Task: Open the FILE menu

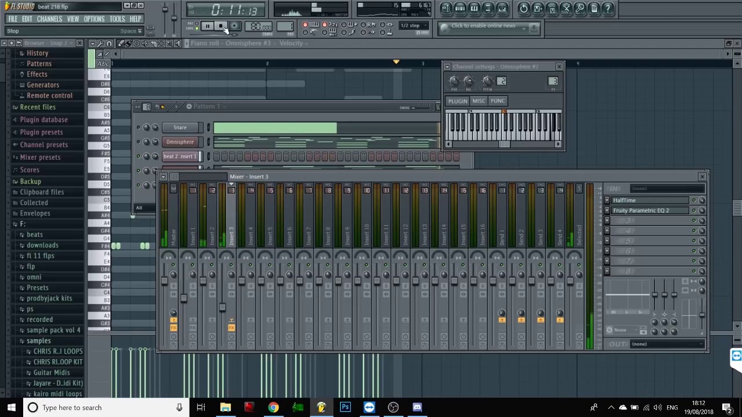Action: pyautogui.click(x=13, y=19)
